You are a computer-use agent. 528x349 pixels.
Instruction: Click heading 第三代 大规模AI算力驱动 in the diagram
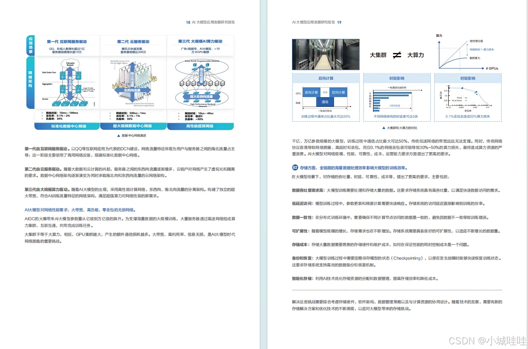pyautogui.click(x=200, y=42)
